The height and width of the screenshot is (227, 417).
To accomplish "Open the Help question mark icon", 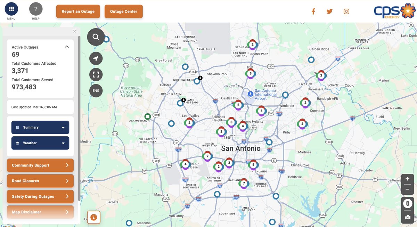I will click(x=36, y=9).
